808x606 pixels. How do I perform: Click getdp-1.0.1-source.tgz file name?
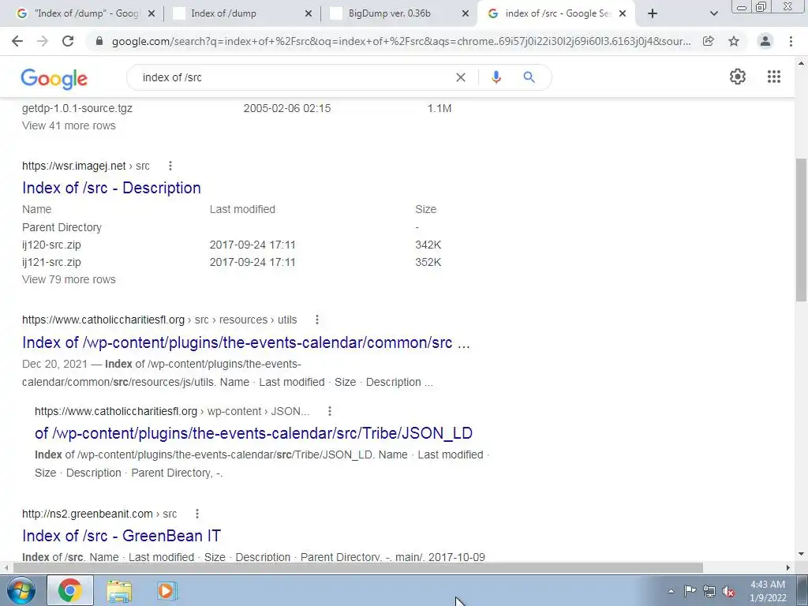pos(77,108)
